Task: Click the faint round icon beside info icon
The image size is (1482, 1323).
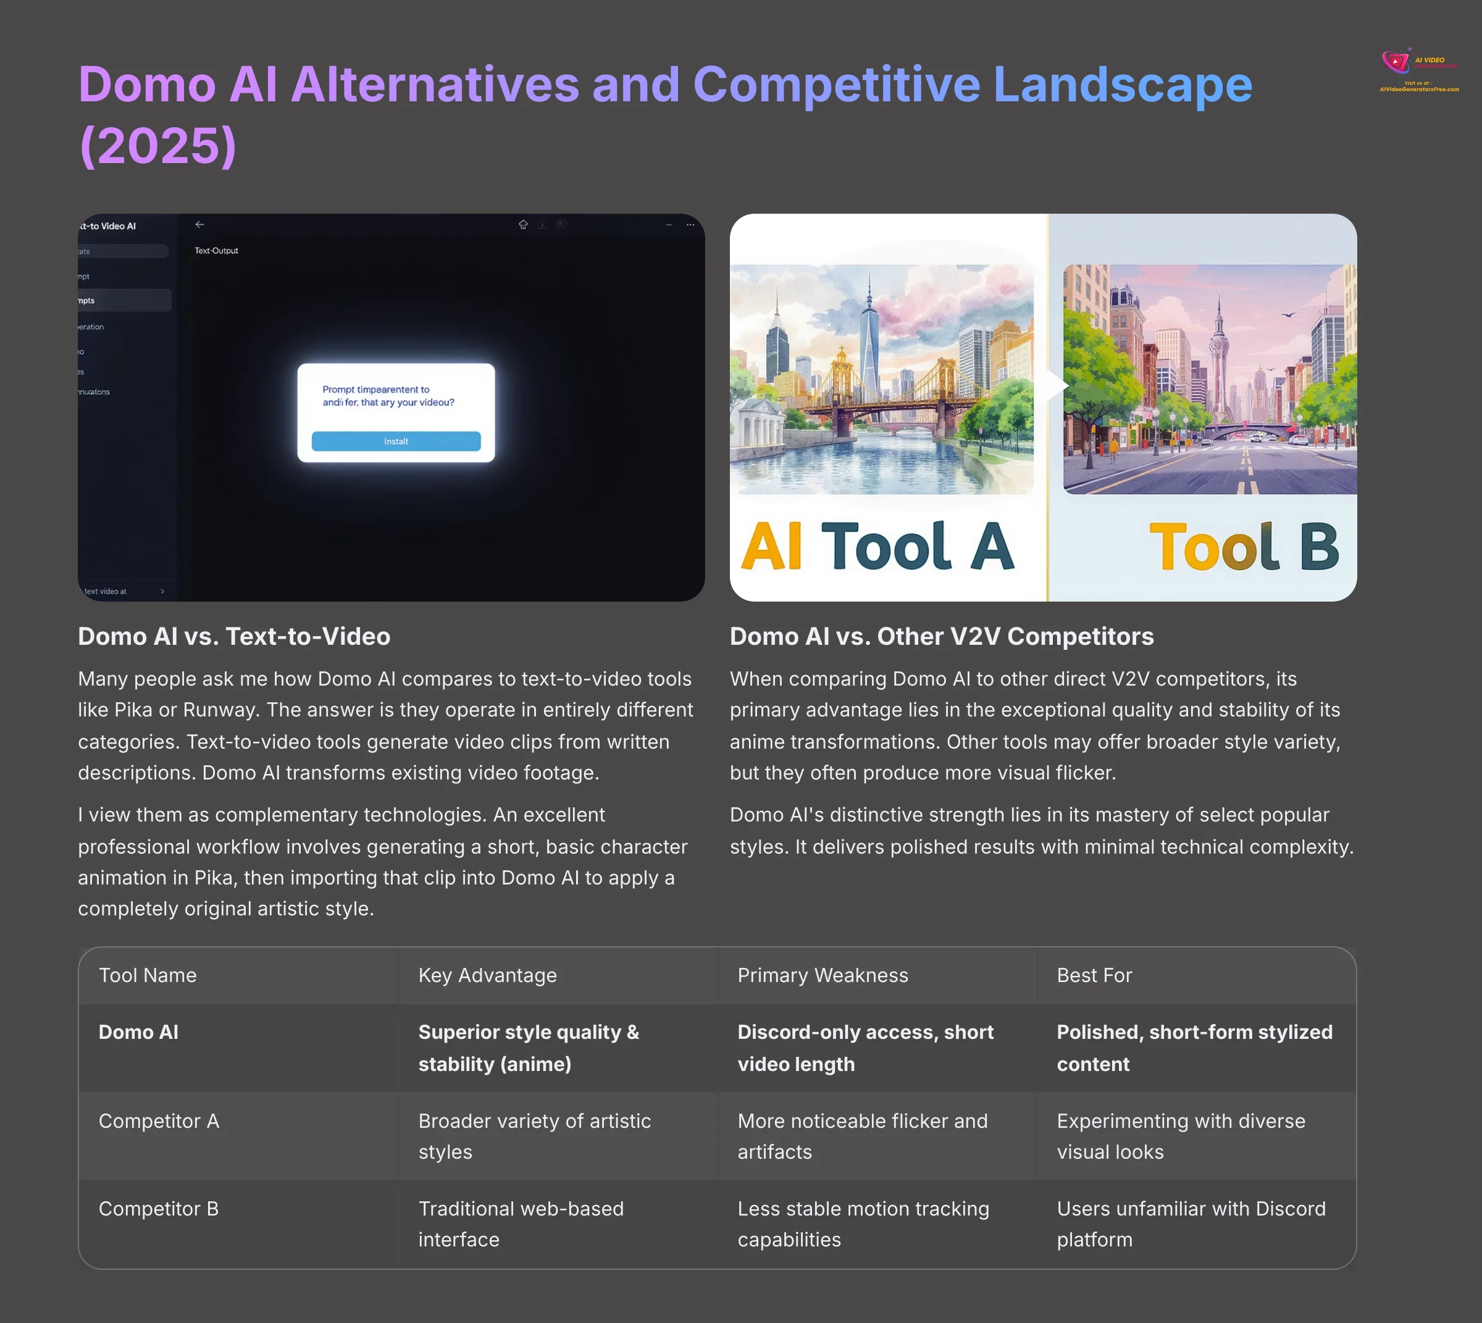Action: 561,224
